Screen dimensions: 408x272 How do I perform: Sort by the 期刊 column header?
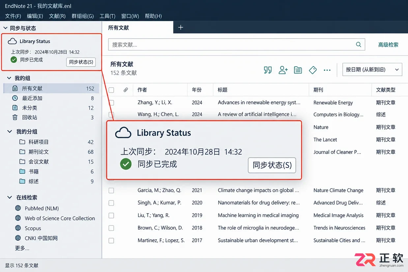click(318, 90)
